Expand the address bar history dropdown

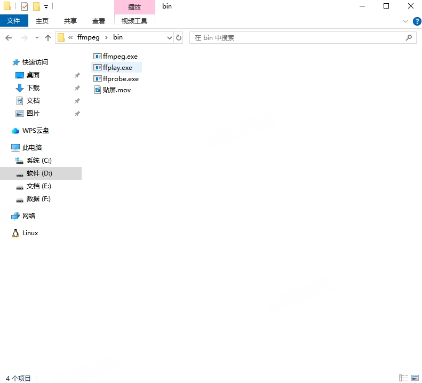170,38
